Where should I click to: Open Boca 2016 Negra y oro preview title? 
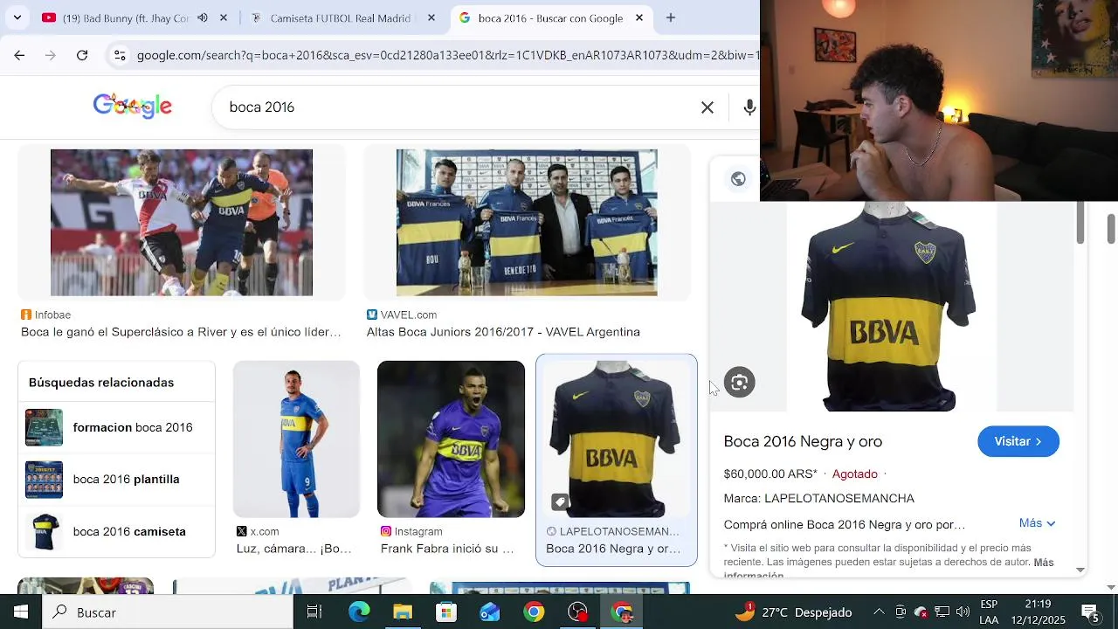coord(803,441)
